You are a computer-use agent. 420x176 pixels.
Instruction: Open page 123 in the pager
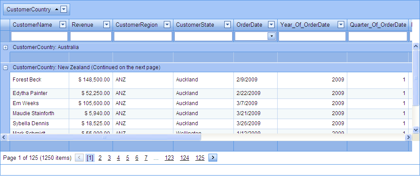coord(169,158)
